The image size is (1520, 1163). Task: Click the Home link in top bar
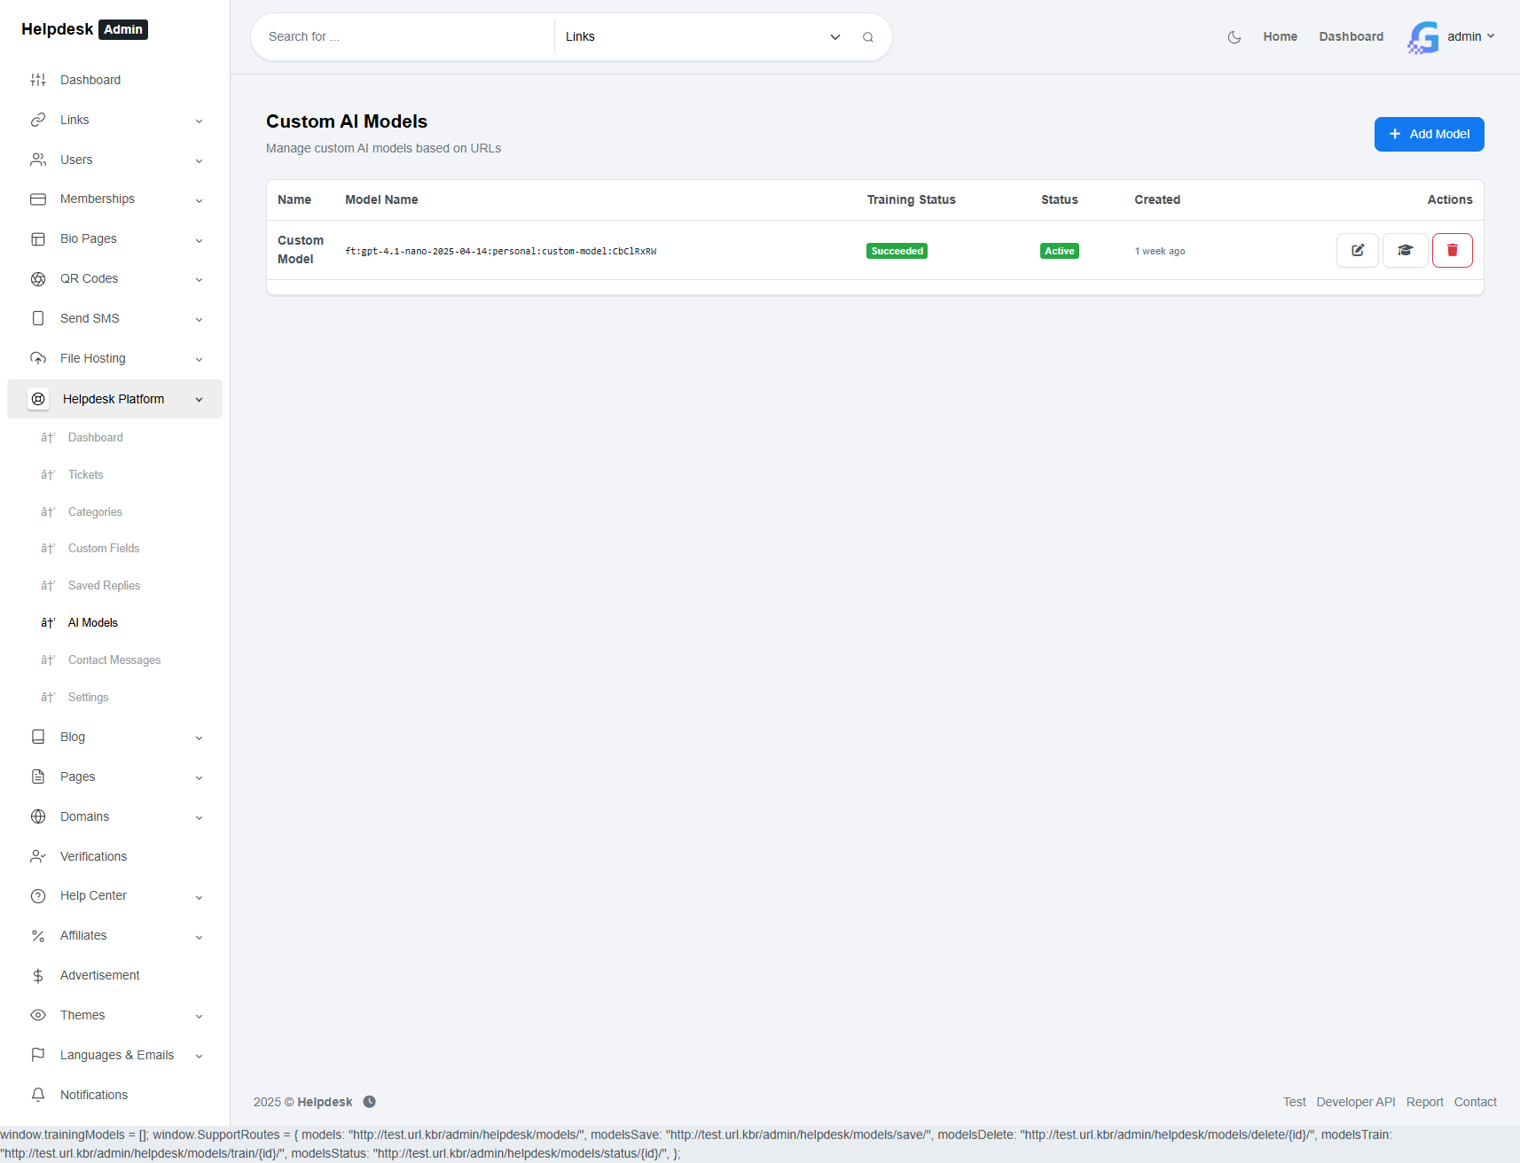1280,37
